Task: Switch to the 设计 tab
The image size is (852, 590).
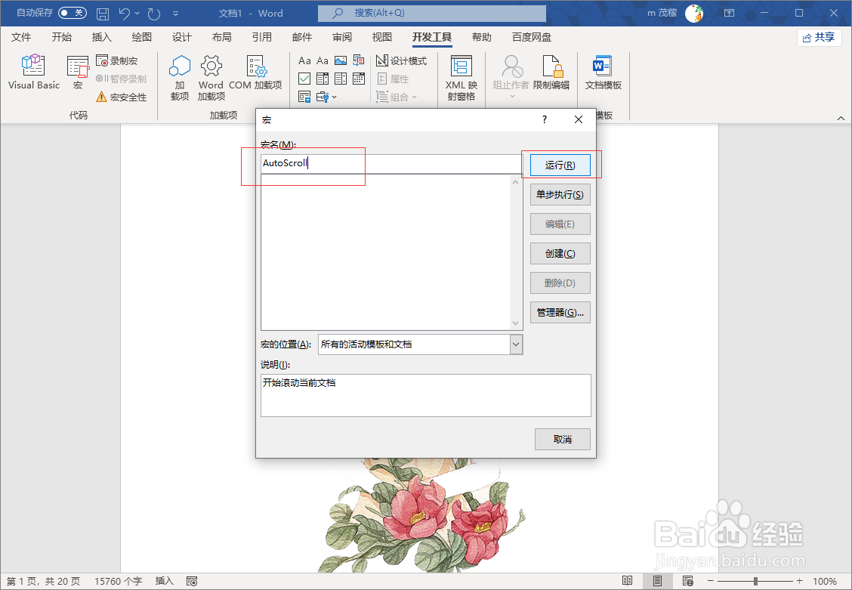Action: coord(181,37)
